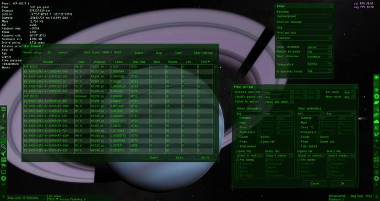The image size is (380, 201).
Task: Toggle the clouds icon in right toolbar
Action: click(x=376, y=121)
